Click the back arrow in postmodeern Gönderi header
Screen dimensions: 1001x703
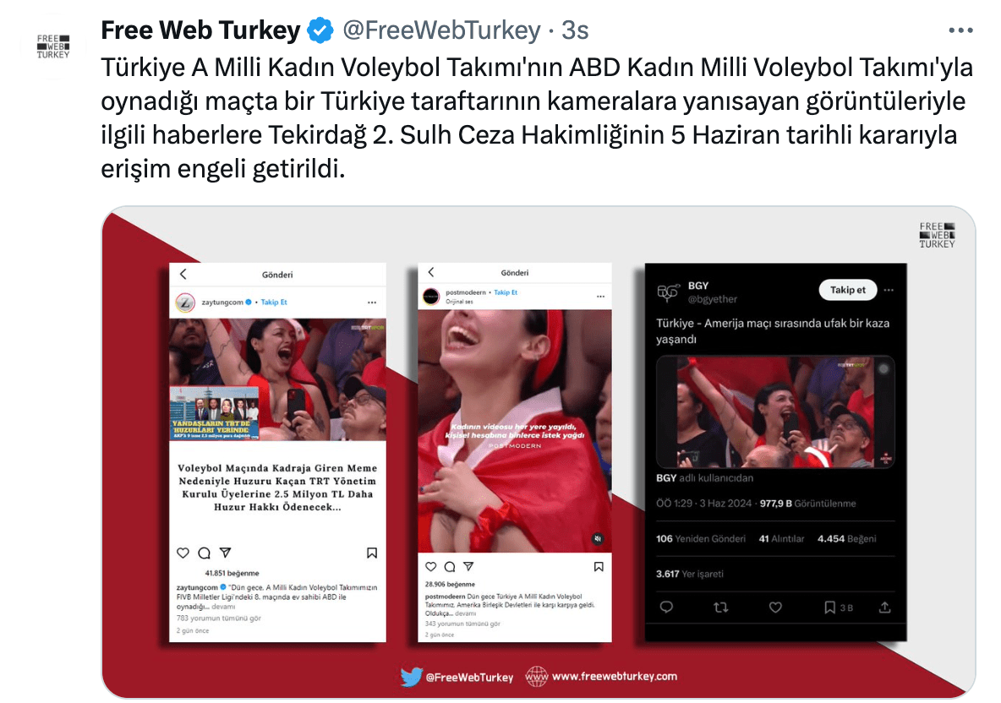[431, 272]
